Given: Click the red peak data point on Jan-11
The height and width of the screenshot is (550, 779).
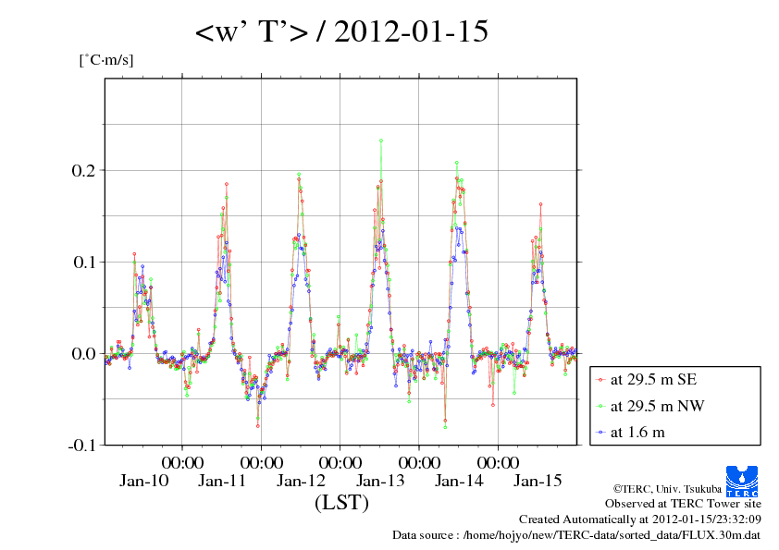Looking at the screenshot, I should tap(226, 184).
